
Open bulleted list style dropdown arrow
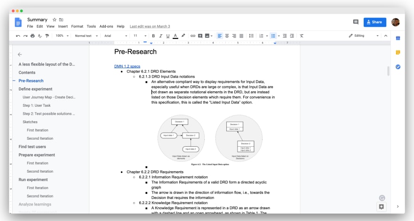pos(279,36)
